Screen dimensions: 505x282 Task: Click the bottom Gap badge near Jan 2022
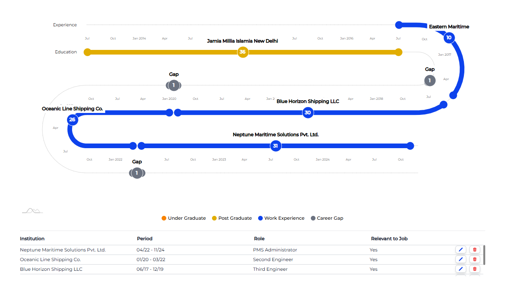[x=137, y=173]
